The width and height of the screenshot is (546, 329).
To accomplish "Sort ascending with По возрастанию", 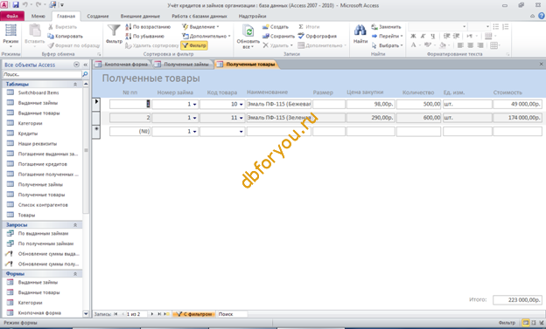I will pyautogui.click(x=149, y=27).
